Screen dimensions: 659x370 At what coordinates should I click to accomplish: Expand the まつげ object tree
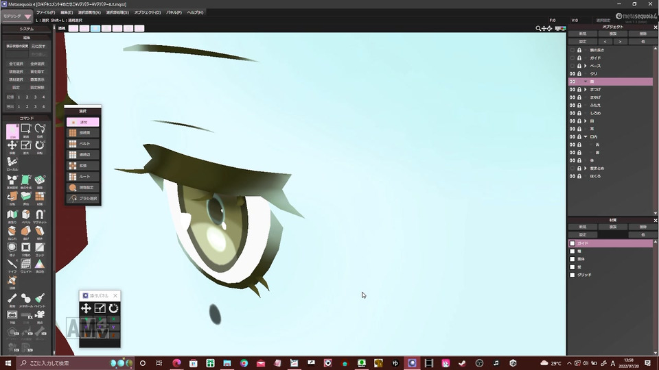pyautogui.click(x=586, y=89)
